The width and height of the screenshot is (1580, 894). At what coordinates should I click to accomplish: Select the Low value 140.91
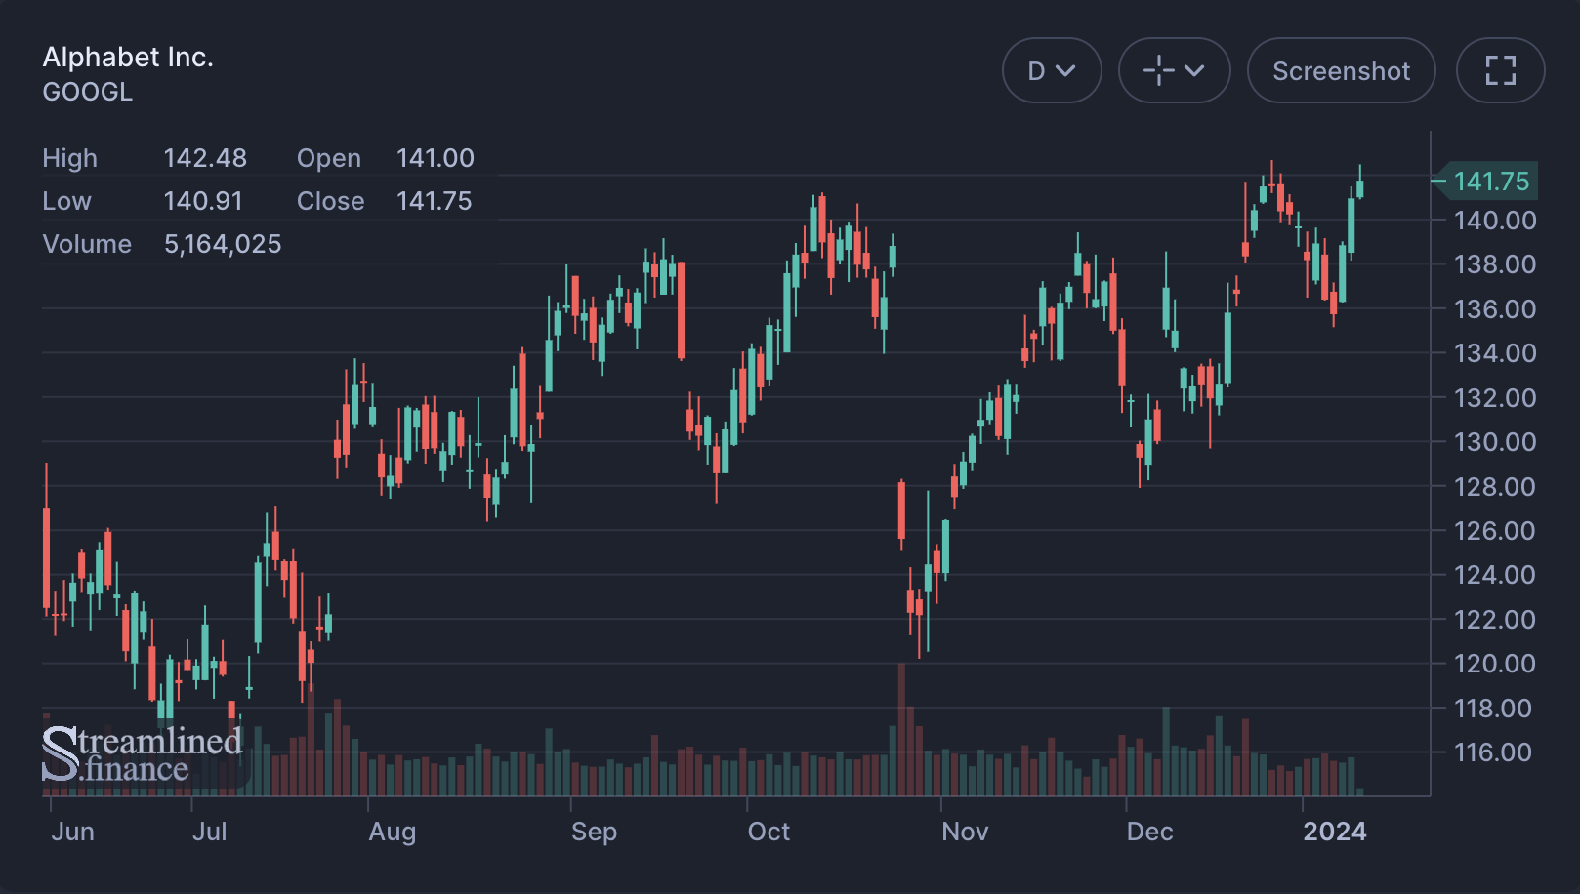[x=203, y=201]
